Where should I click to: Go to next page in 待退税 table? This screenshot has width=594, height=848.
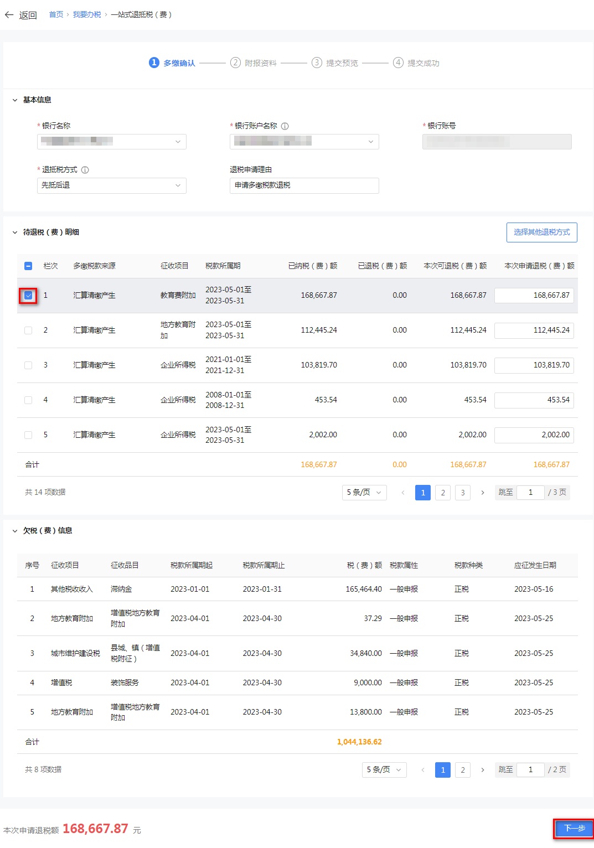pos(483,493)
